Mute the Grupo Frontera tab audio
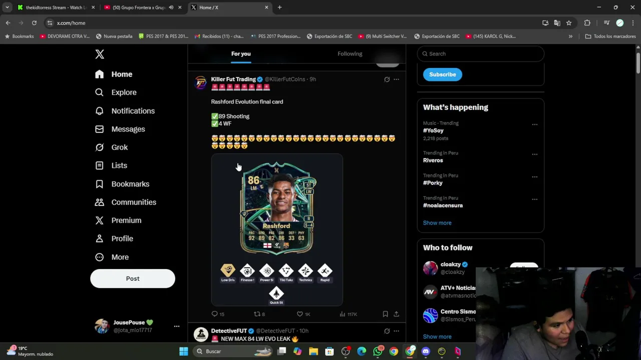 pos(171,7)
